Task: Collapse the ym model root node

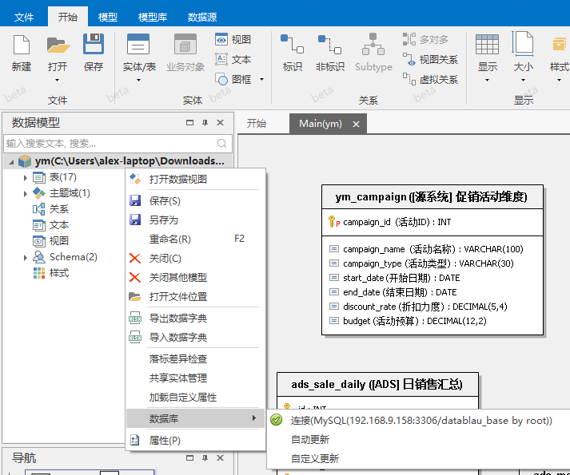Action: click(x=11, y=161)
